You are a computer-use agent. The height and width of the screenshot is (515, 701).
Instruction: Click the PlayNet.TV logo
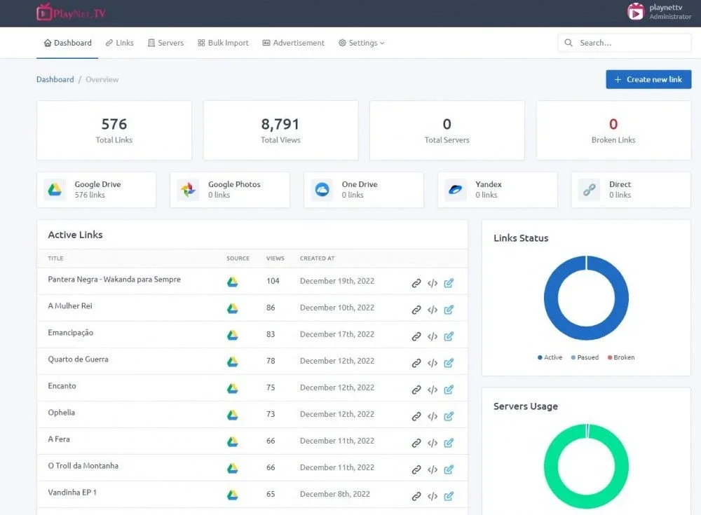pyautogui.click(x=71, y=13)
